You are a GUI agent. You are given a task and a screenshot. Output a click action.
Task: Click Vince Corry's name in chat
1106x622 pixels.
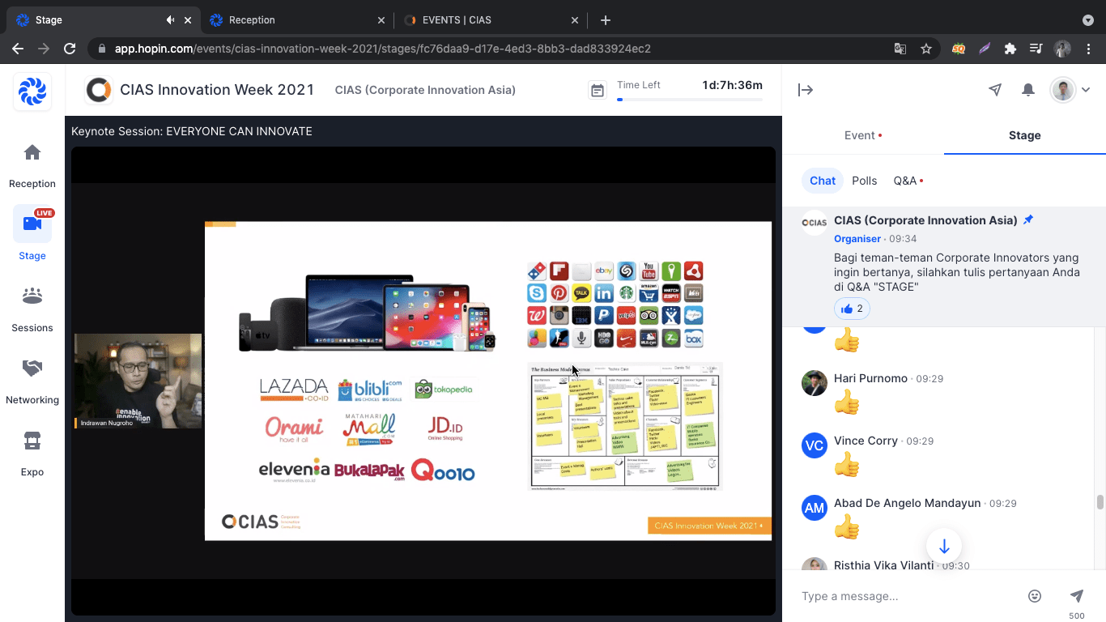click(x=866, y=441)
